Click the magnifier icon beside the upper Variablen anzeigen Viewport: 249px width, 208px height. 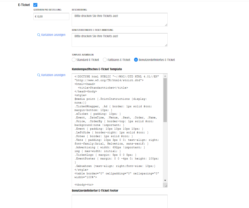[x=39, y=35]
